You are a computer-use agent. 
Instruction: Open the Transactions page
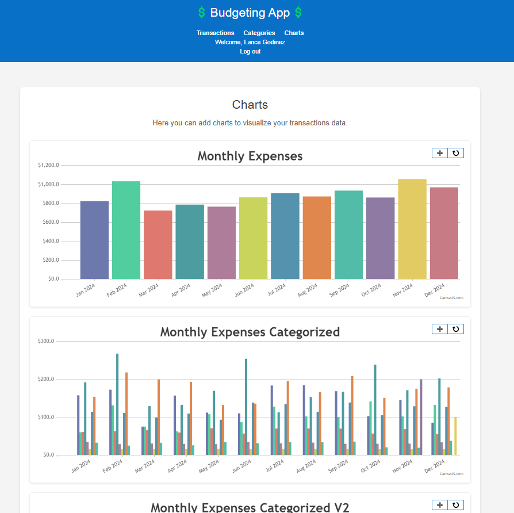pyautogui.click(x=216, y=33)
